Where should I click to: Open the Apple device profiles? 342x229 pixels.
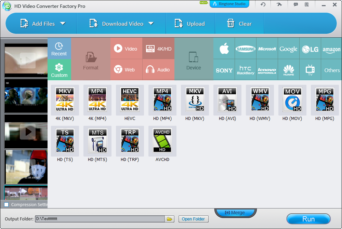coord(224,49)
